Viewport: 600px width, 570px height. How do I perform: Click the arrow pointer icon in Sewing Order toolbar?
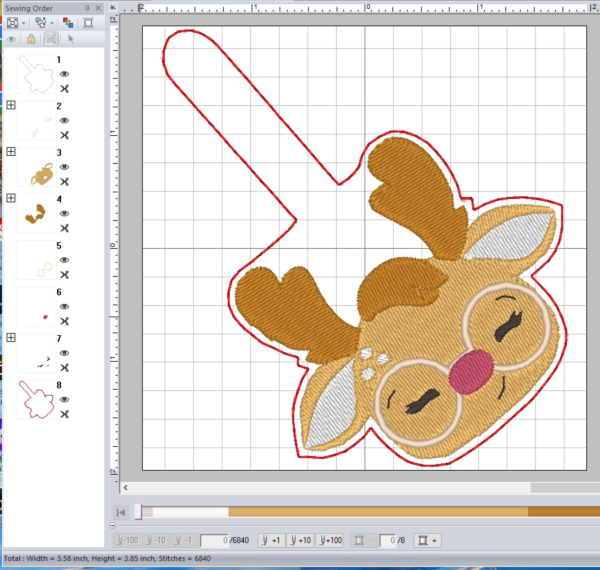pyautogui.click(x=70, y=39)
